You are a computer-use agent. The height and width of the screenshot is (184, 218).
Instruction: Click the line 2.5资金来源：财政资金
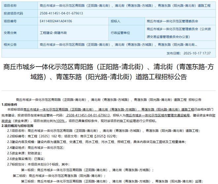24,153
